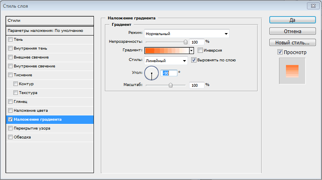Open the Режим blend mode dropdown
Screen dimensions: 322x180
187,33
